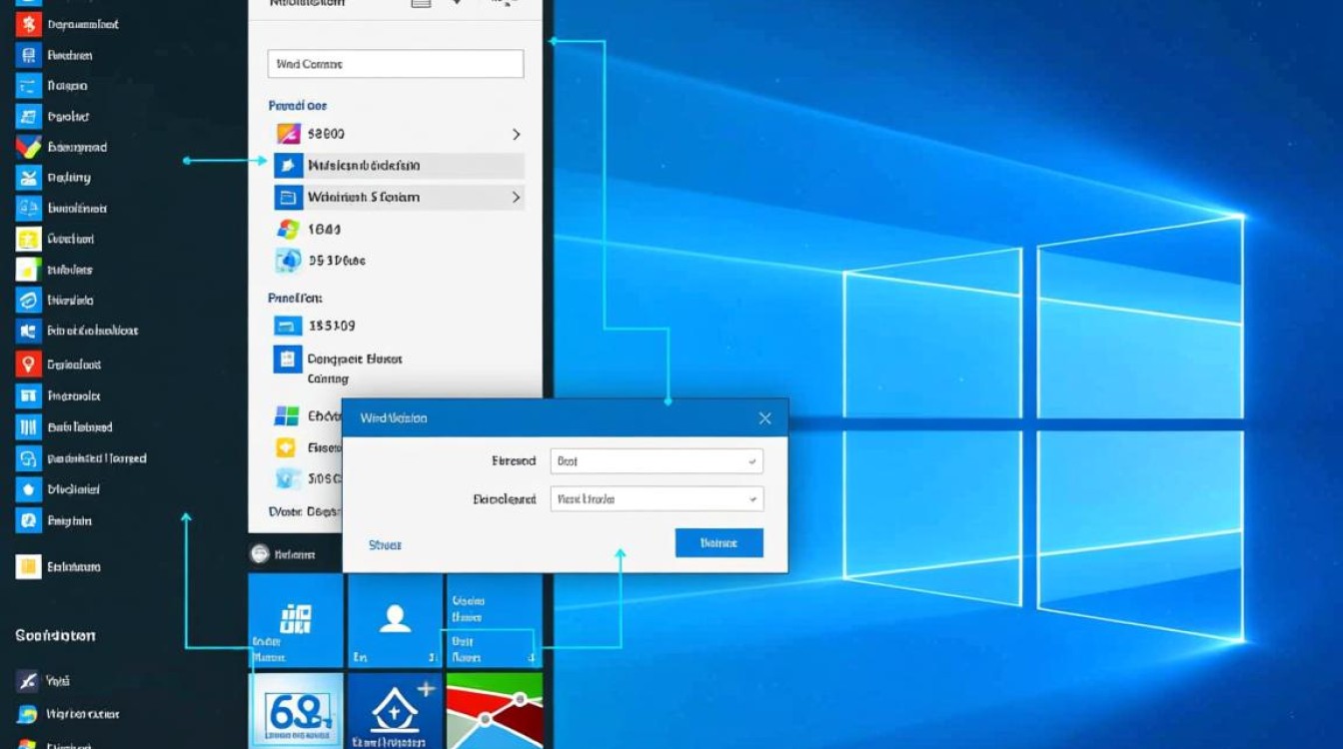Open the first dropdown in the dialog
Viewport: 1343px width, 749px height.
point(657,461)
